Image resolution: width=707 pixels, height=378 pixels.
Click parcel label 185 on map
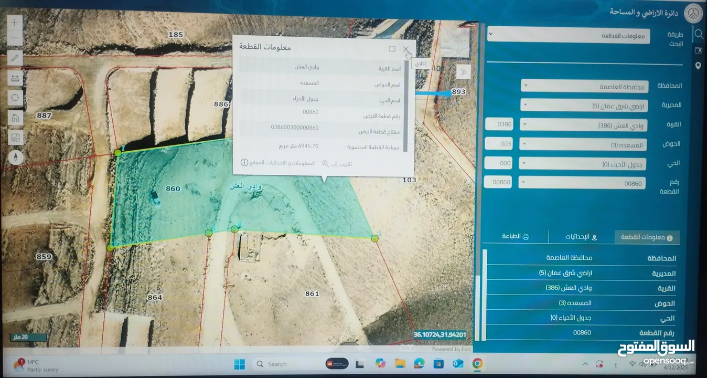click(176, 35)
